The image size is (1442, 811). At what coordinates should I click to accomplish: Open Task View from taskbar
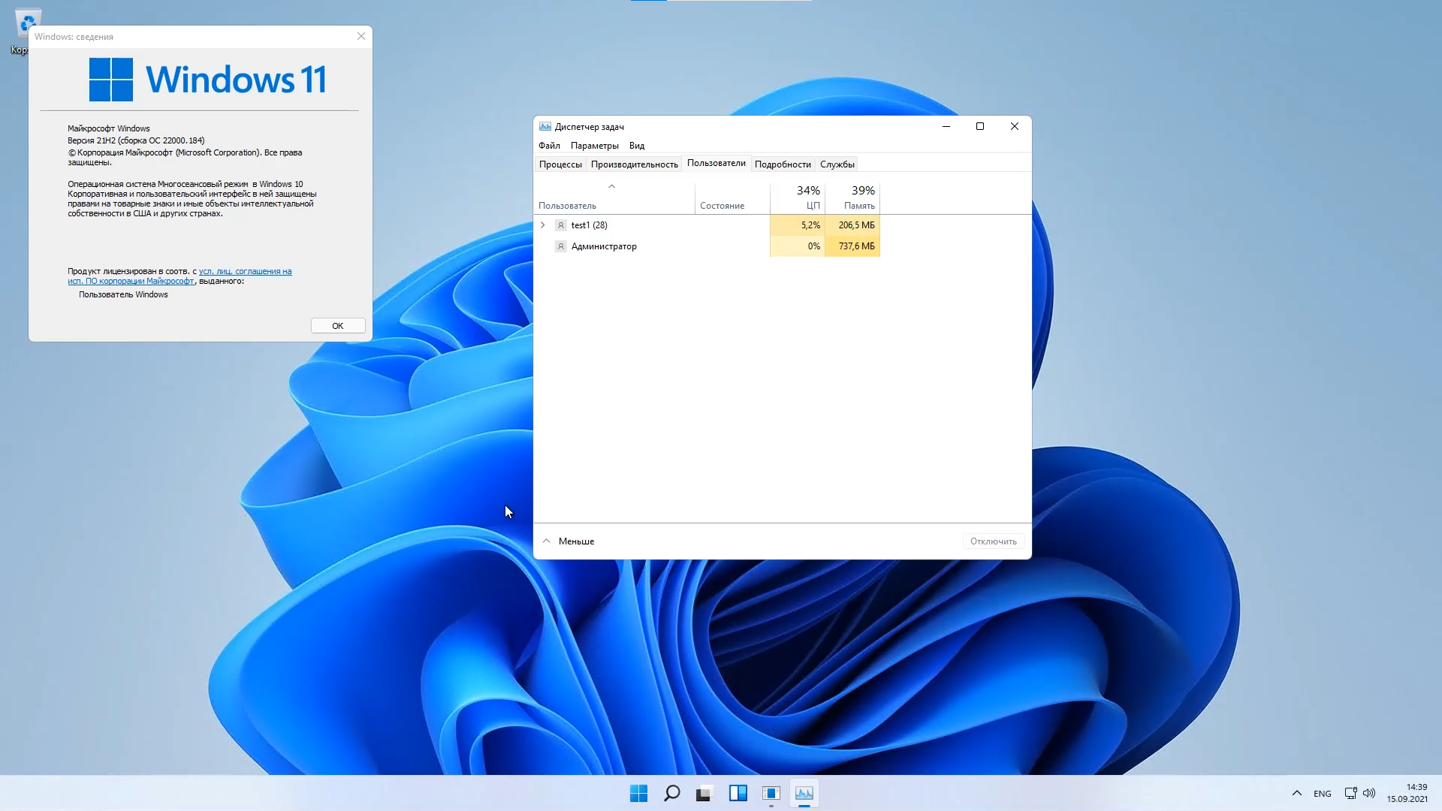704,793
